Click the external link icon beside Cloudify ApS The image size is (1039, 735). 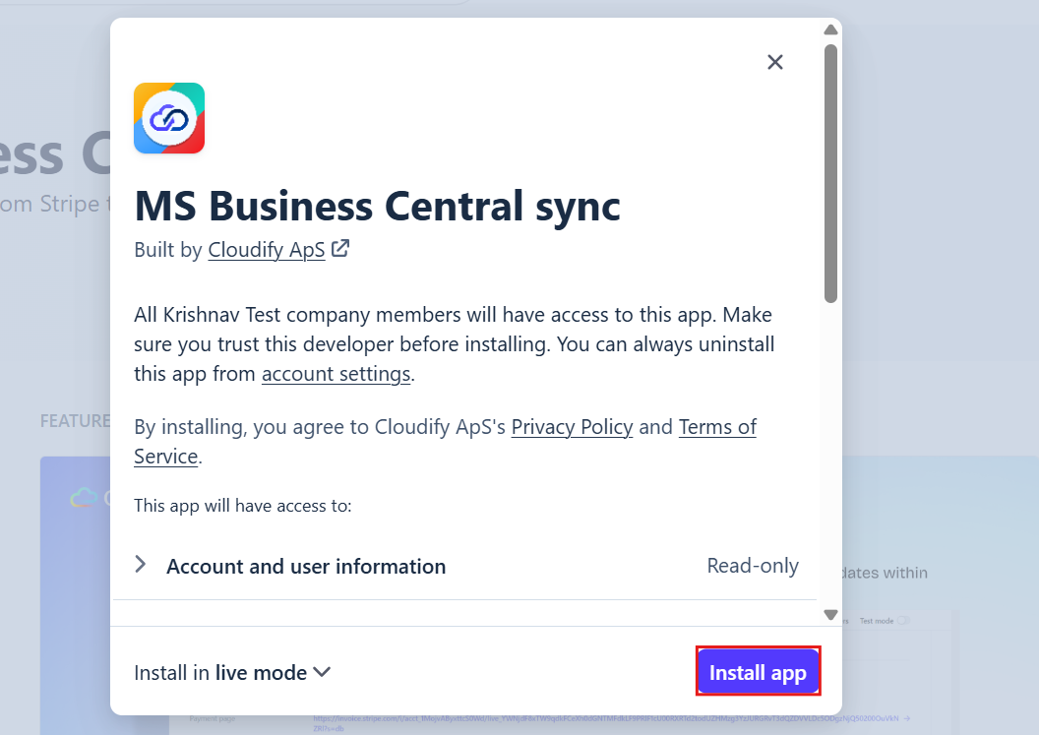[340, 249]
